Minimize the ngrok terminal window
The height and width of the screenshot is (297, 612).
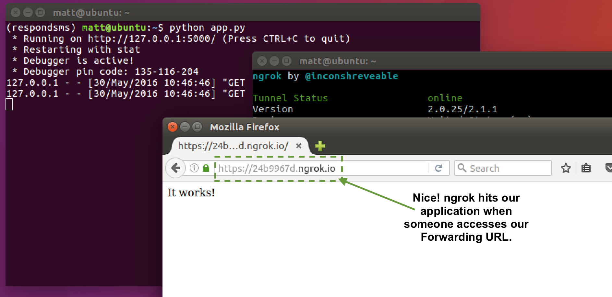pos(274,61)
